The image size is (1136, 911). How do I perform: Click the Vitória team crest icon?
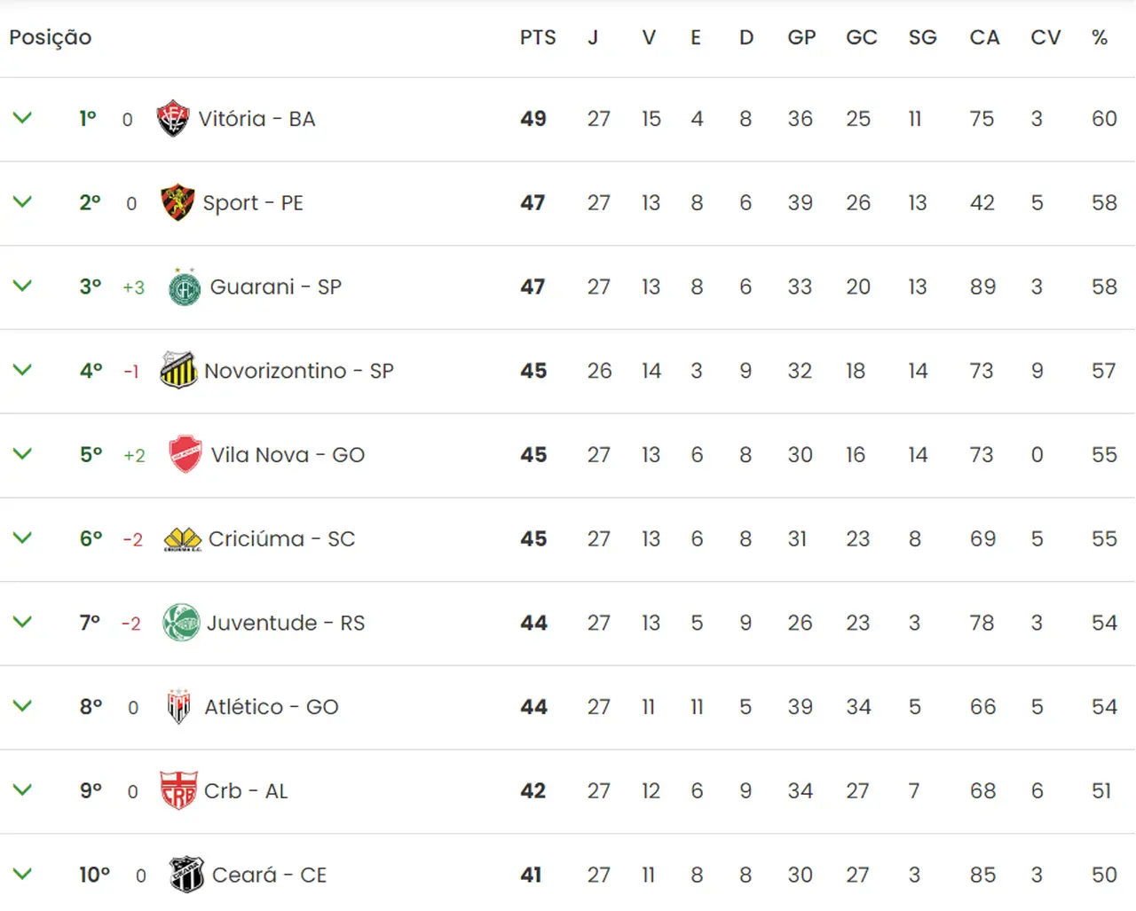[173, 119]
